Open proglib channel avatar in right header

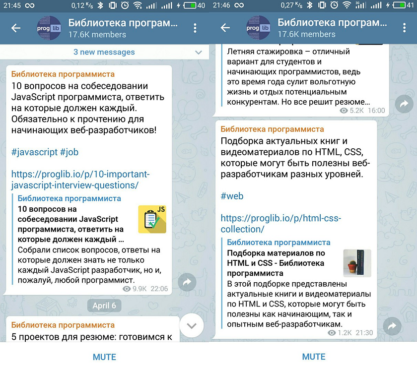click(258, 28)
